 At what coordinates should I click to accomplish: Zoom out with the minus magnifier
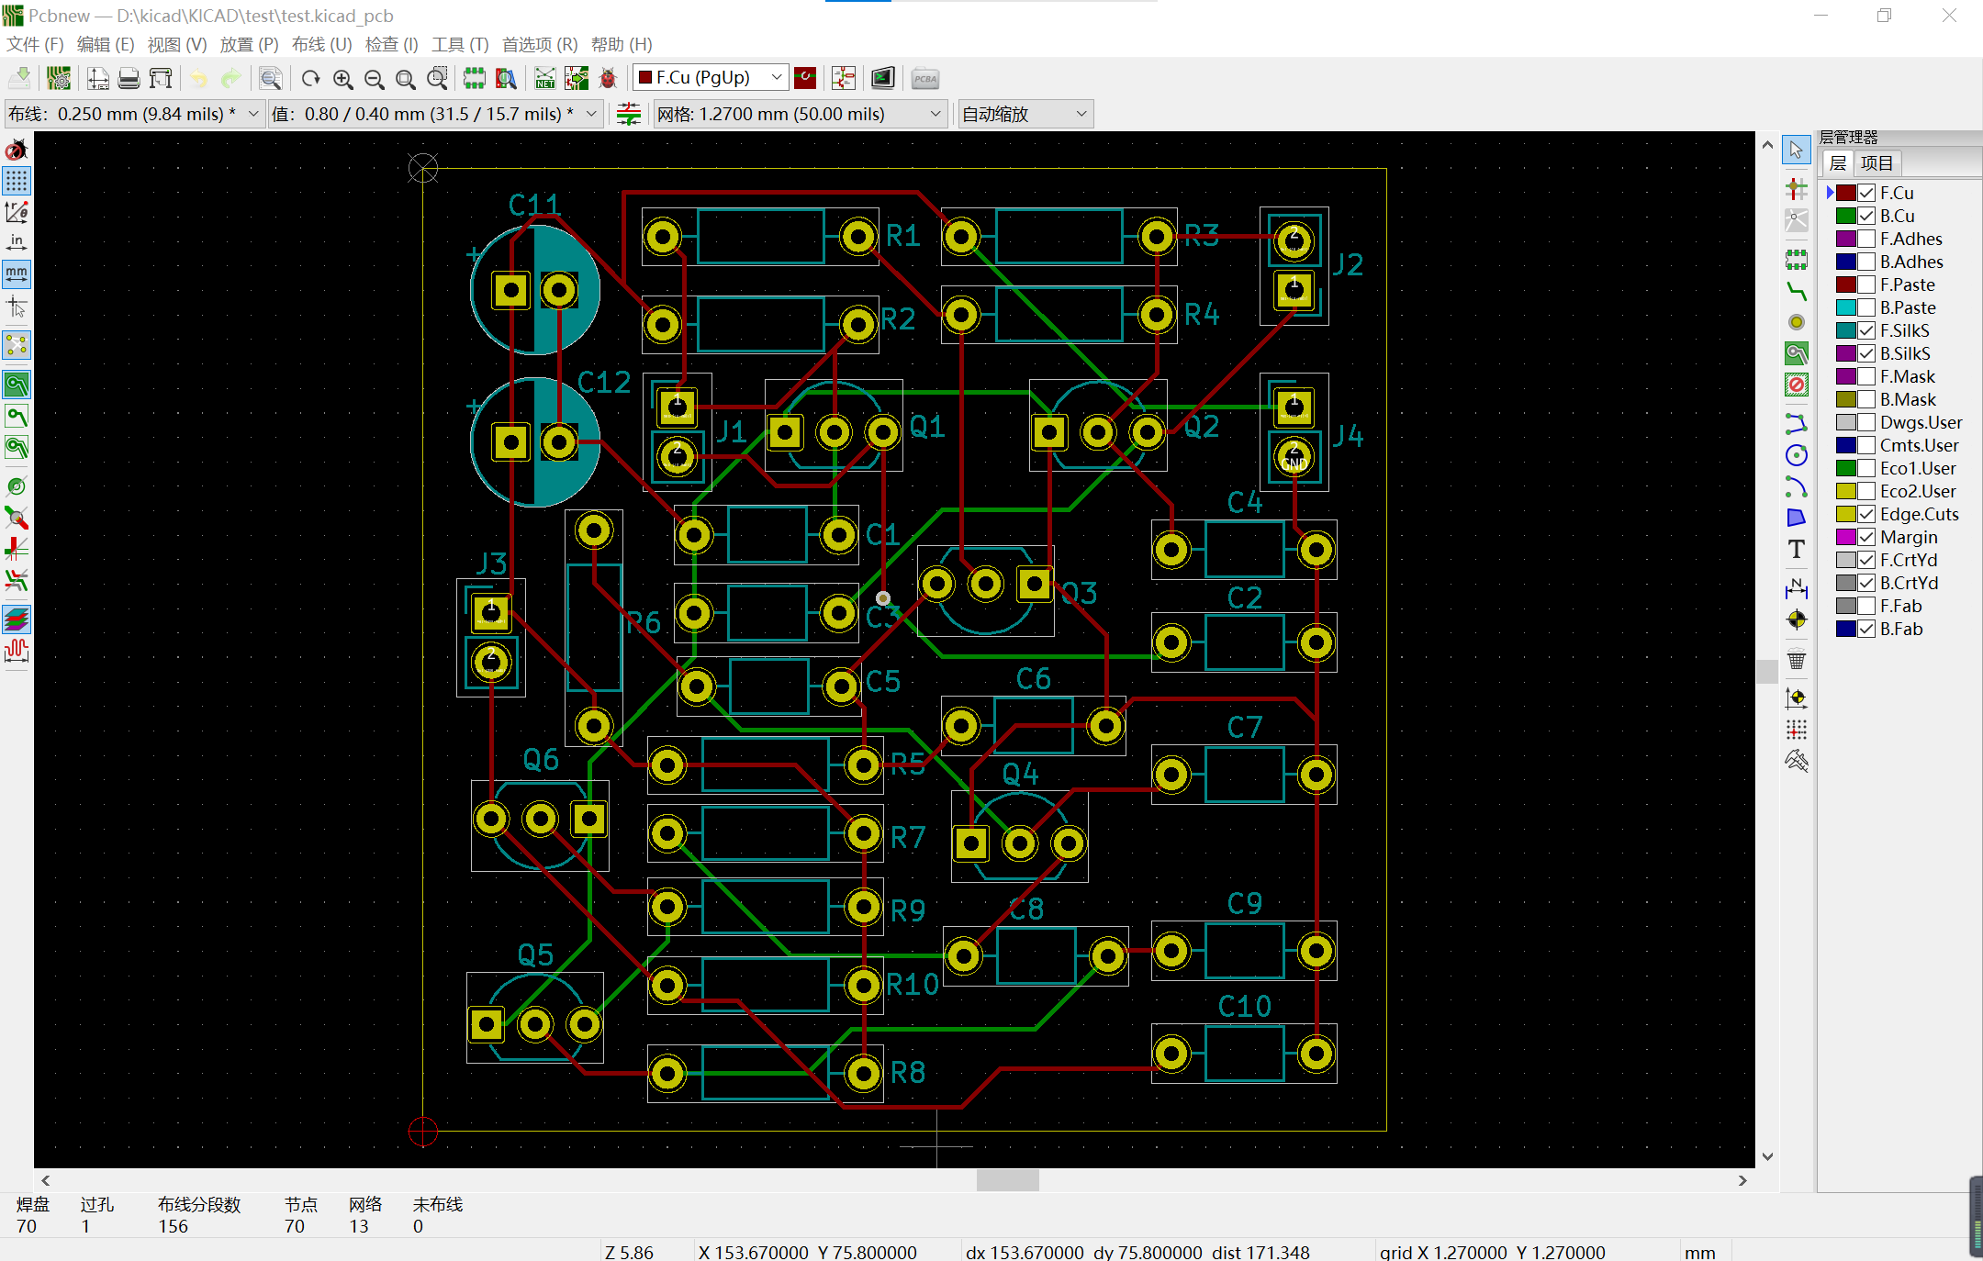tap(374, 78)
